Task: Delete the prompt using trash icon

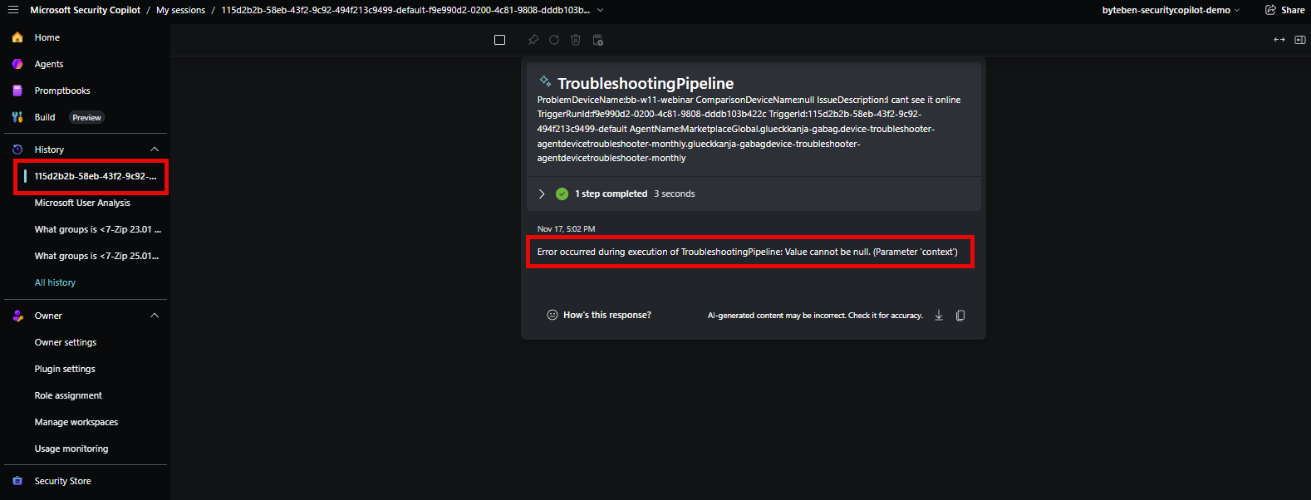Action: click(576, 40)
